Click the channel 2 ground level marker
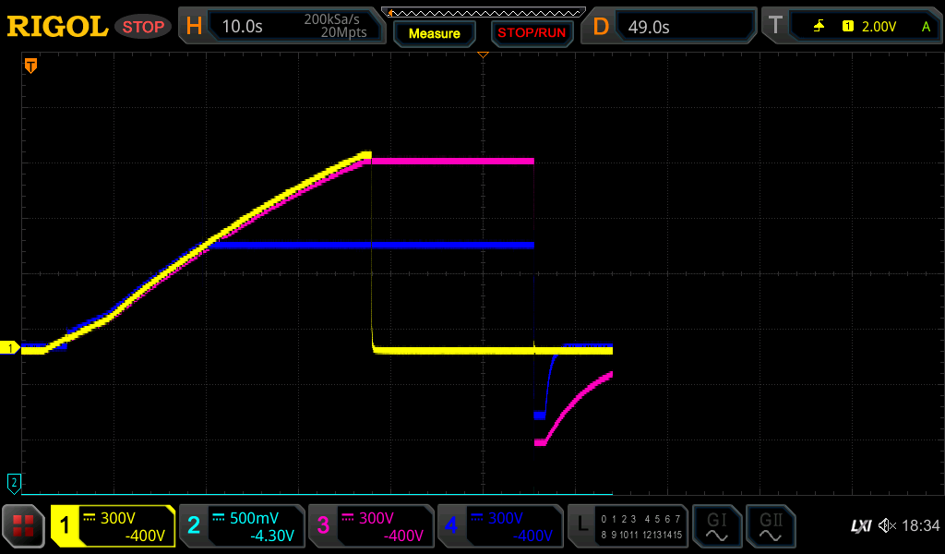The width and height of the screenshot is (945, 554). pos(14,482)
